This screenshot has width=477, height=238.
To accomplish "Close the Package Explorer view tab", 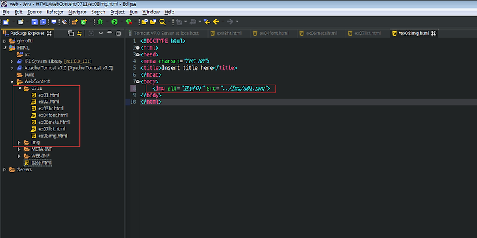I will (49, 34).
